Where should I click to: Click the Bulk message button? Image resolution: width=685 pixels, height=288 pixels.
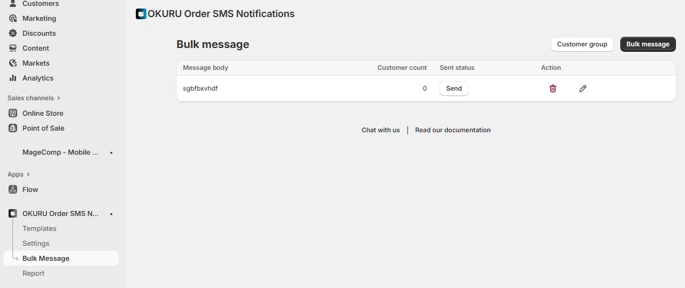click(x=648, y=44)
